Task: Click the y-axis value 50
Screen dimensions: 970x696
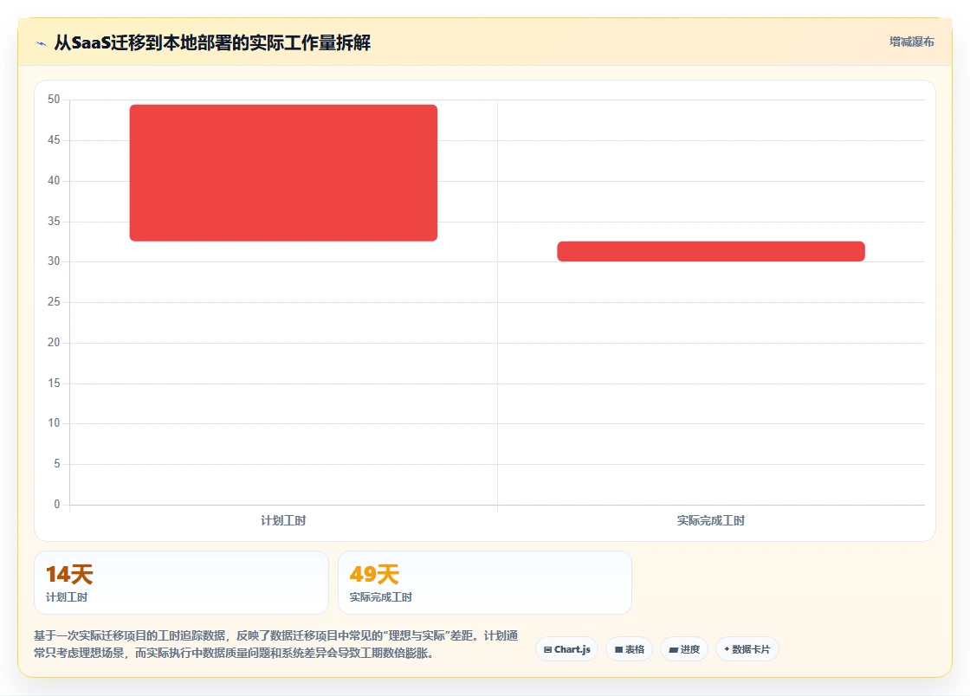Action: pos(54,100)
